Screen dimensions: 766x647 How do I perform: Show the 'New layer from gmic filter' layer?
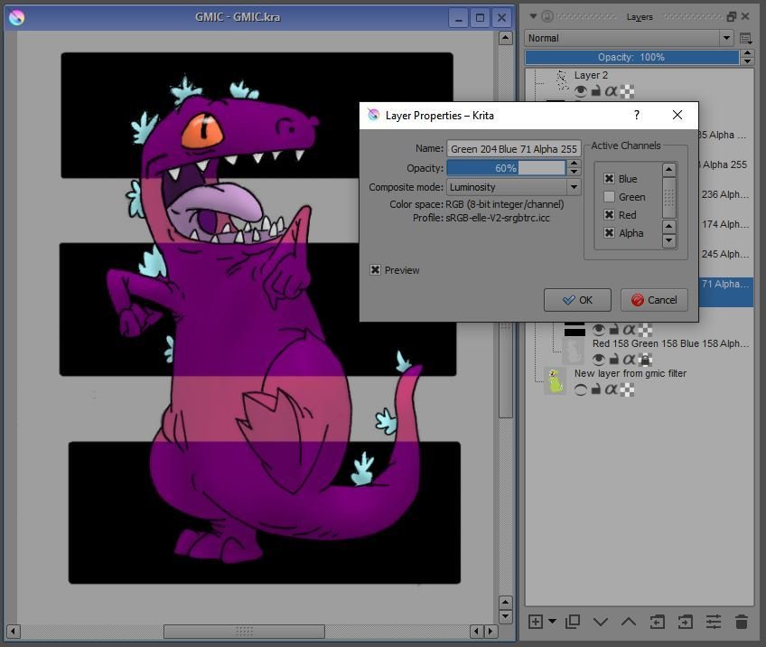(x=580, y=389)
